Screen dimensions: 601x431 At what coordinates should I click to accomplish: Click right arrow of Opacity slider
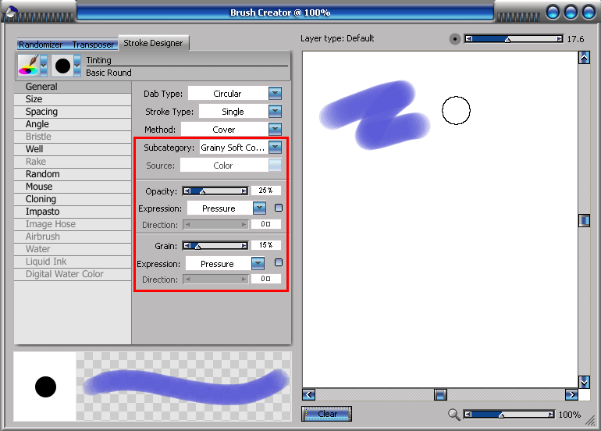tap(244, 191)
